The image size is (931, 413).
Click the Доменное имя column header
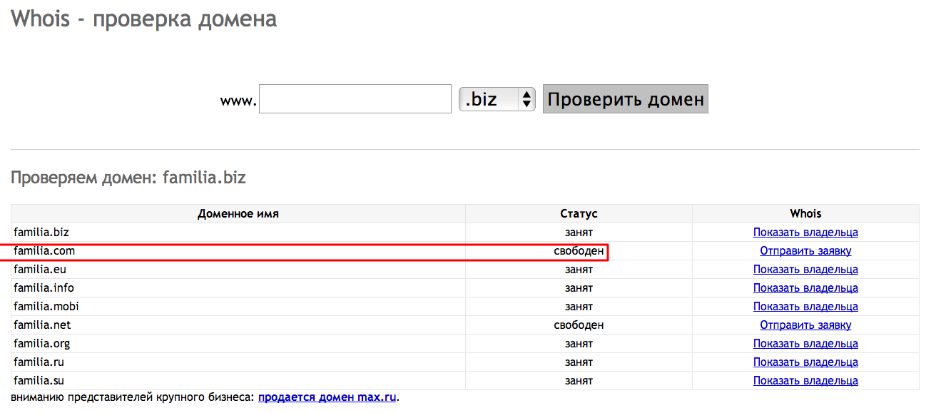click(238, 214)
